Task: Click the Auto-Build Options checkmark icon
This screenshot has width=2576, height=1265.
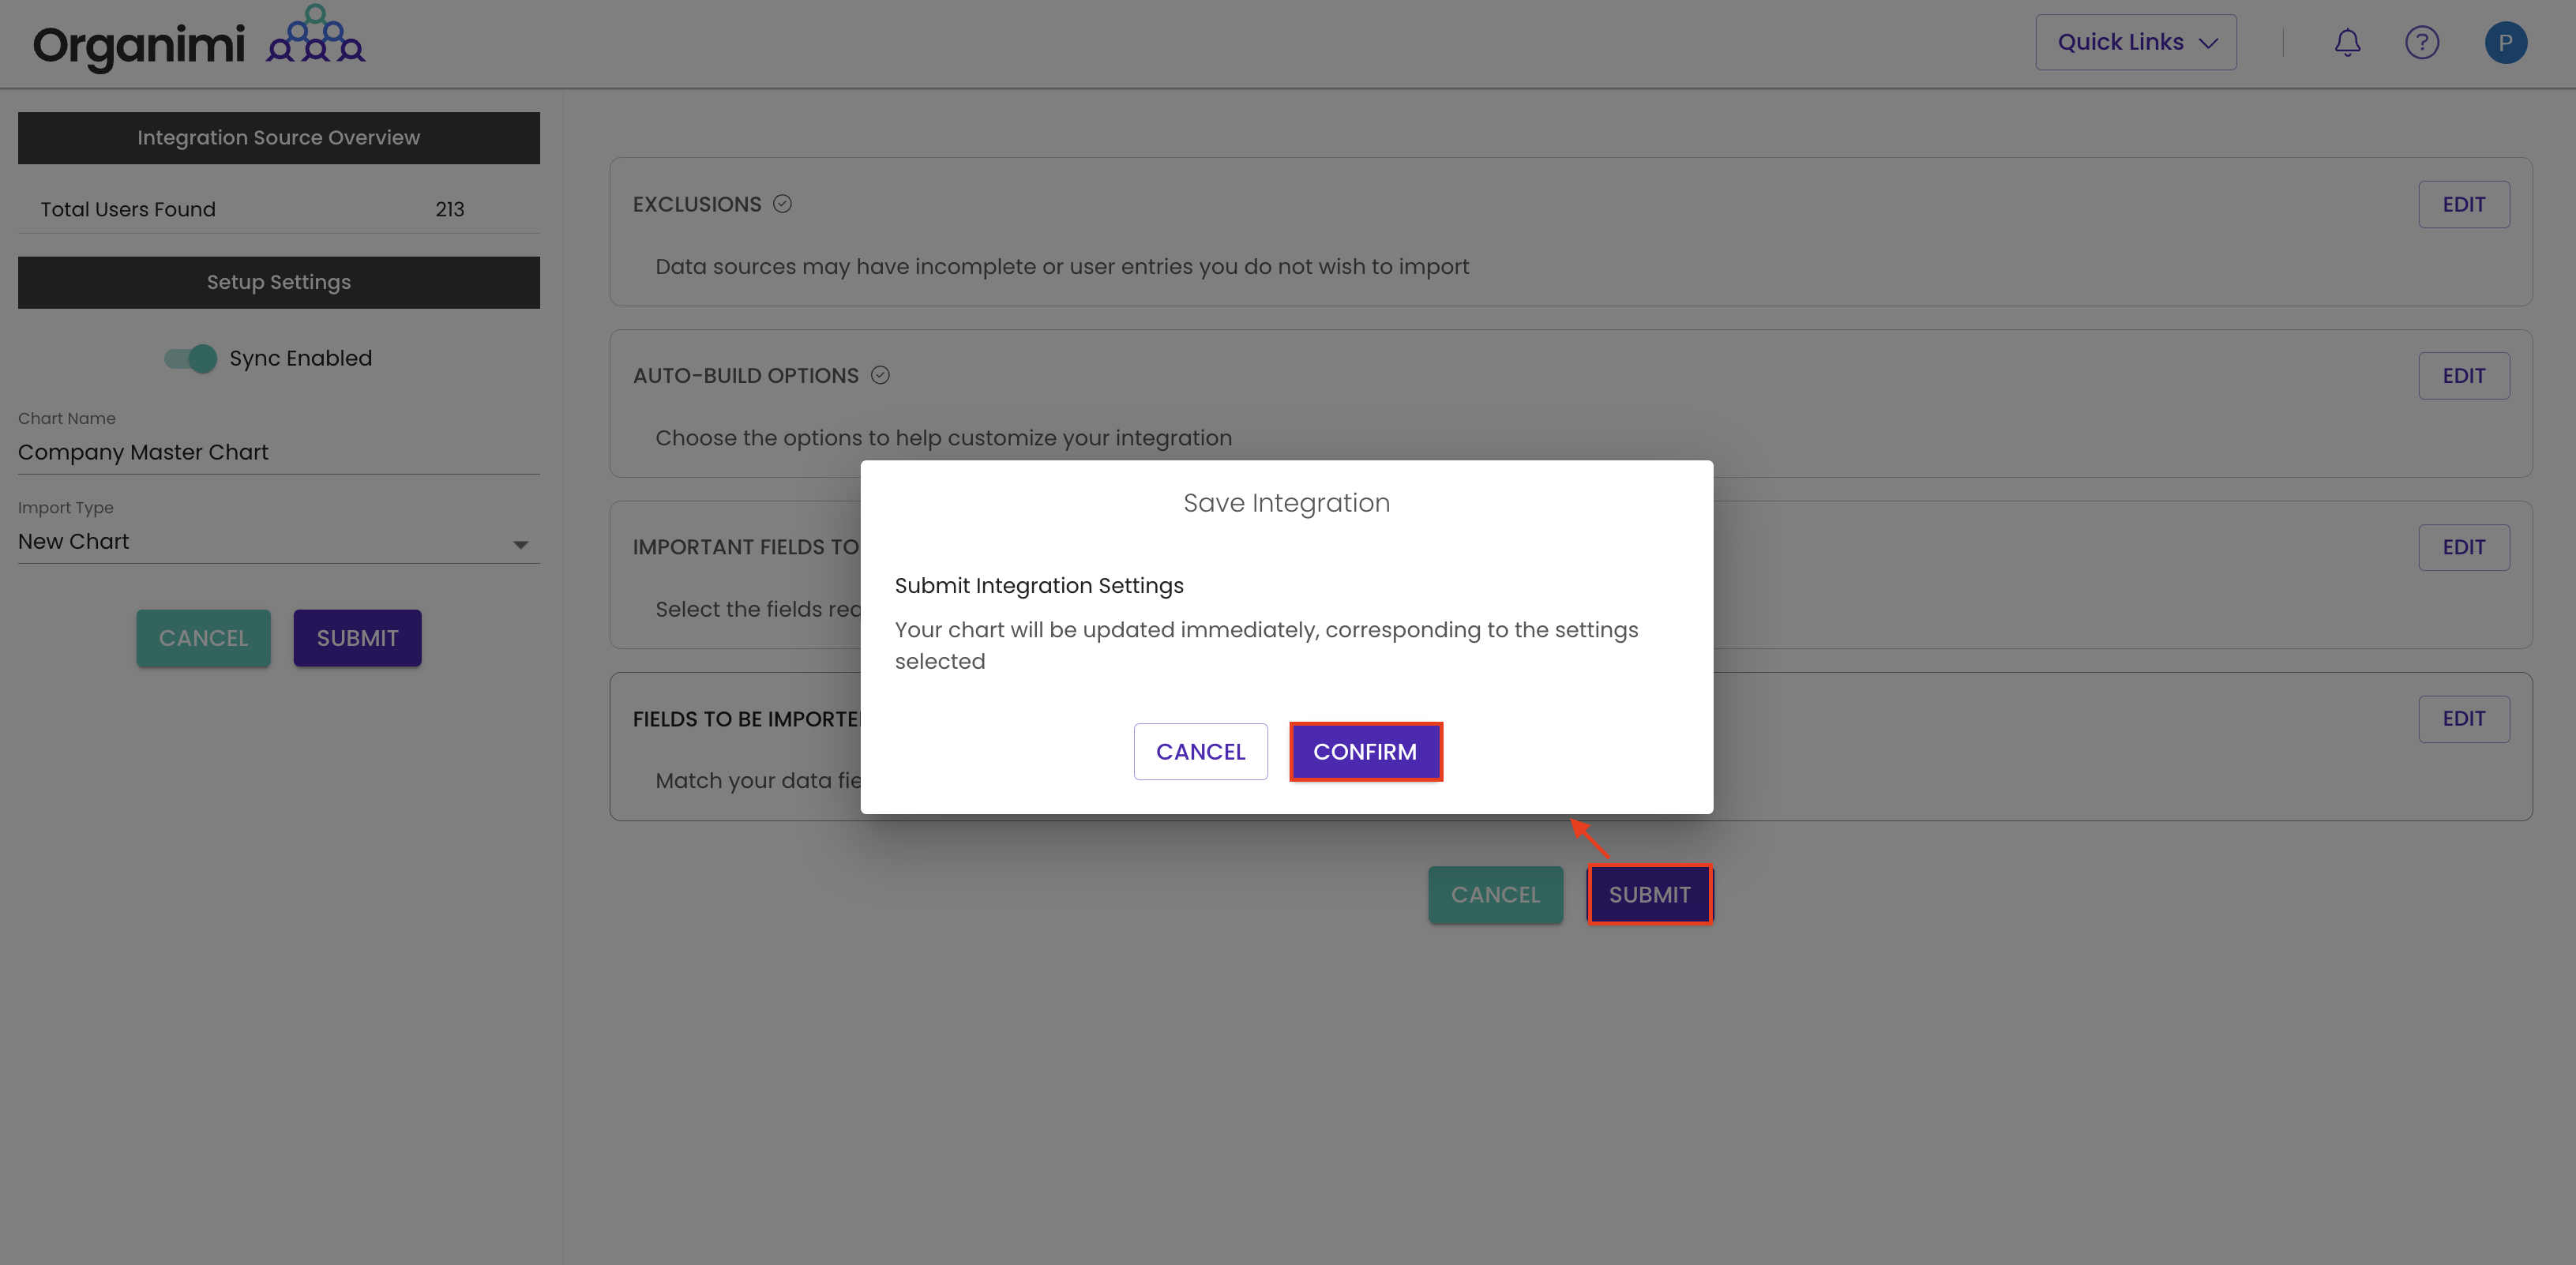Action: pos(880,375)
